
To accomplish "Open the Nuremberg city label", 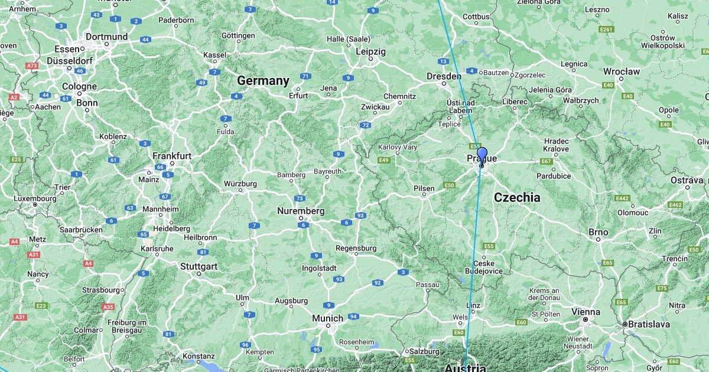I will coord(301,211).
